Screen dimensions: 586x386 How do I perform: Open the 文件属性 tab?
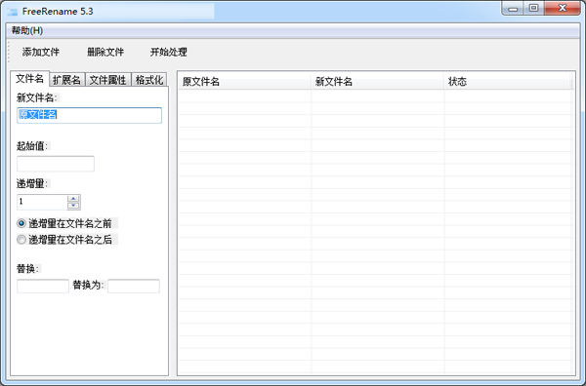tap(108, 80)
